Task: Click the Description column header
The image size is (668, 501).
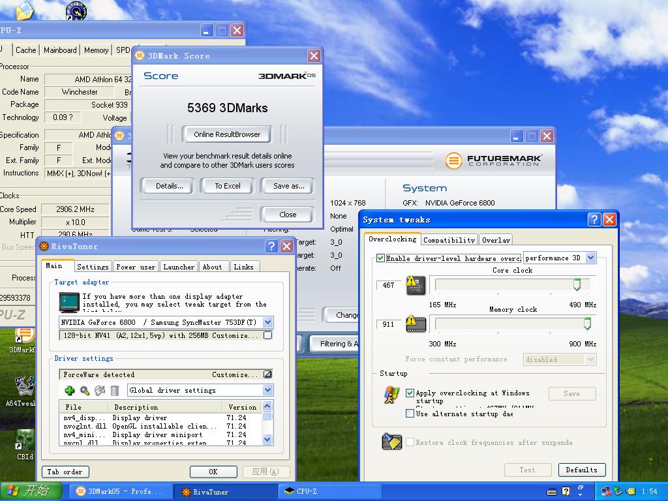Action: [x=165, y=407]
